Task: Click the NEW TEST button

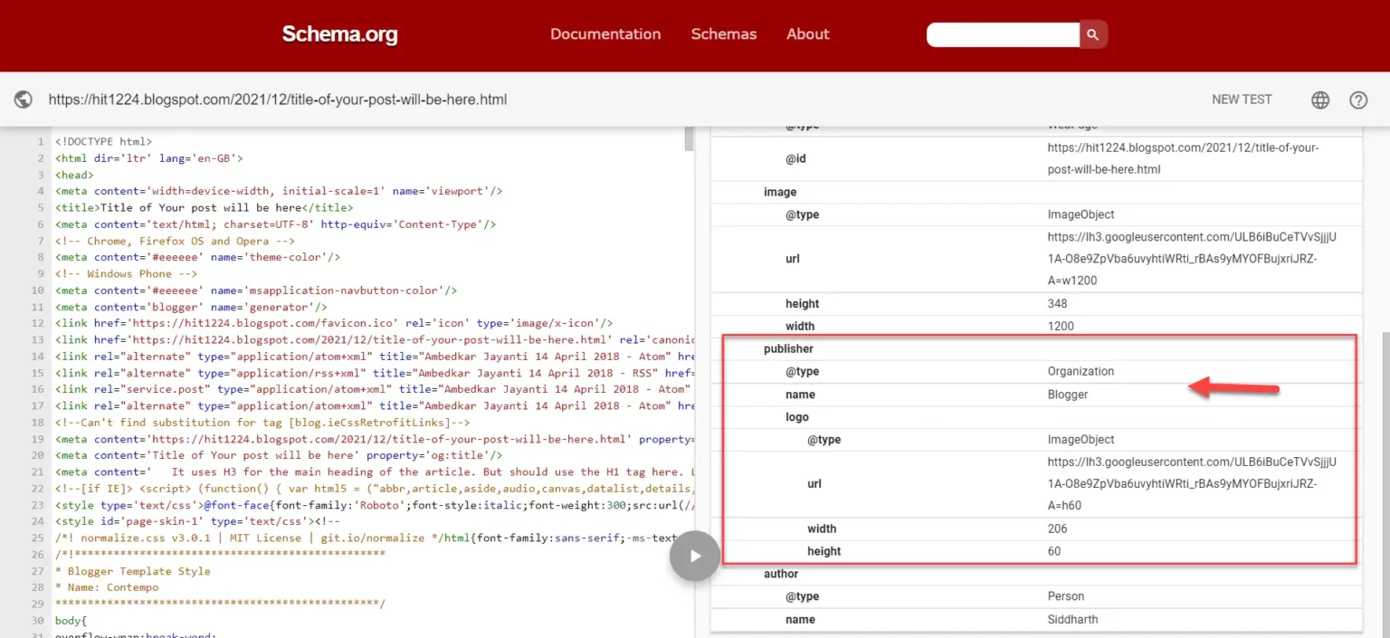Action: 1242,100
